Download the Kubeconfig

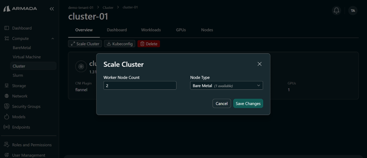point(120,44)
